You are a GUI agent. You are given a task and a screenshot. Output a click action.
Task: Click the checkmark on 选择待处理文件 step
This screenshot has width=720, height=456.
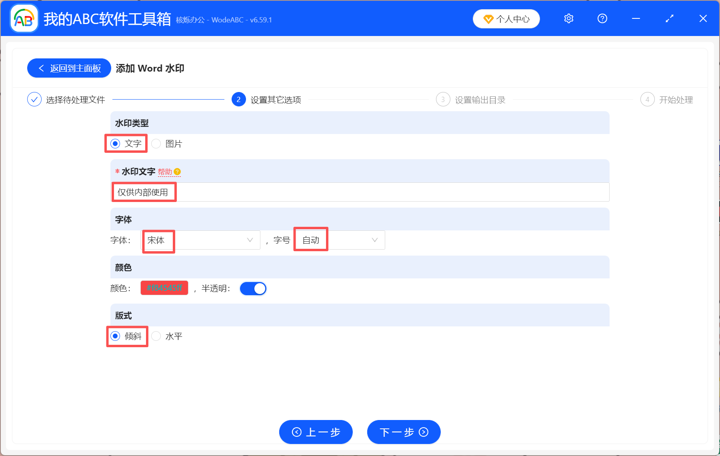(34, 99)
